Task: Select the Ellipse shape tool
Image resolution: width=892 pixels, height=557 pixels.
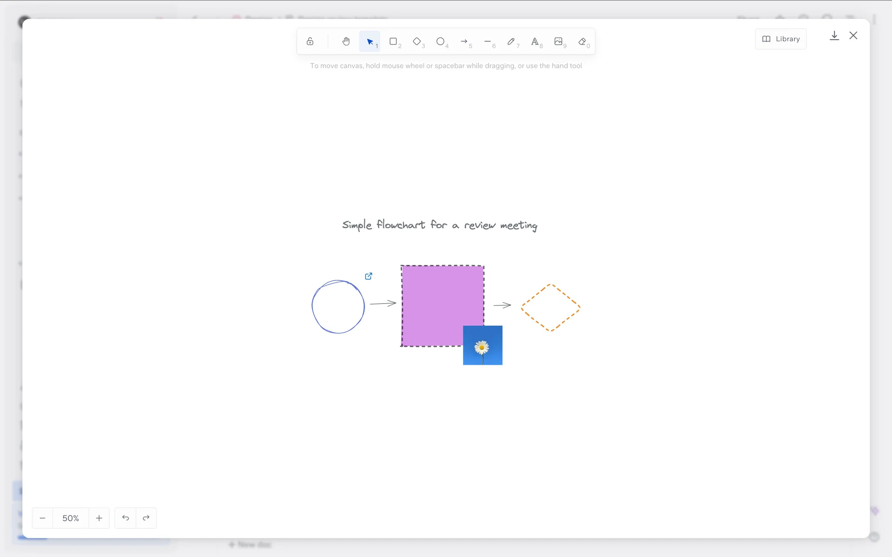Action: 440,41
